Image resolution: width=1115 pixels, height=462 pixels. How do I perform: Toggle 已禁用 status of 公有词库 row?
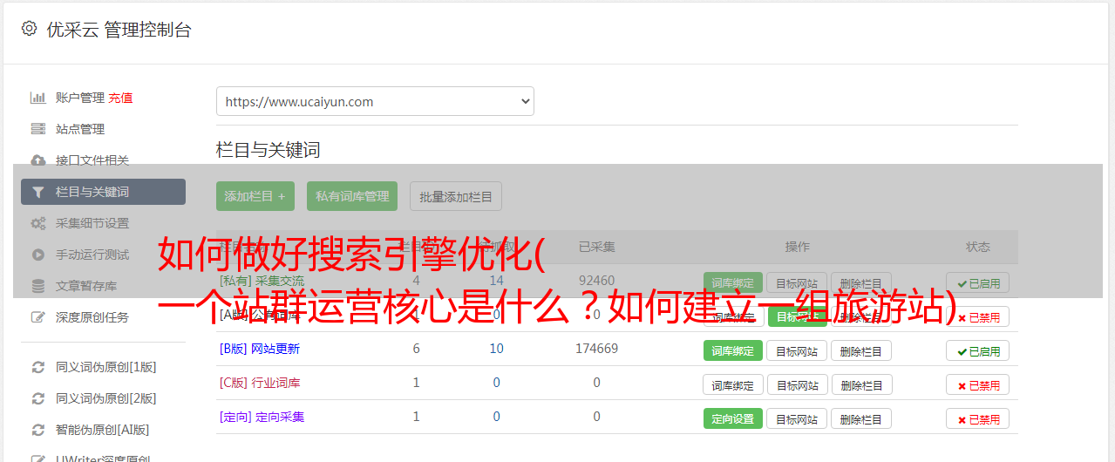click(x=978, y=317)
